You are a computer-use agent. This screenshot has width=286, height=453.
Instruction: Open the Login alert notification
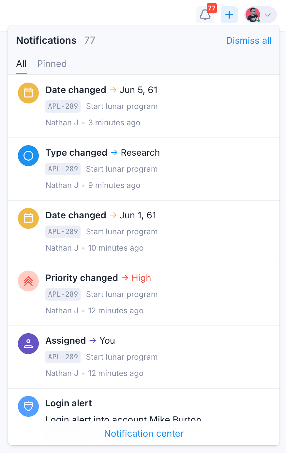[x=68, y=403]
